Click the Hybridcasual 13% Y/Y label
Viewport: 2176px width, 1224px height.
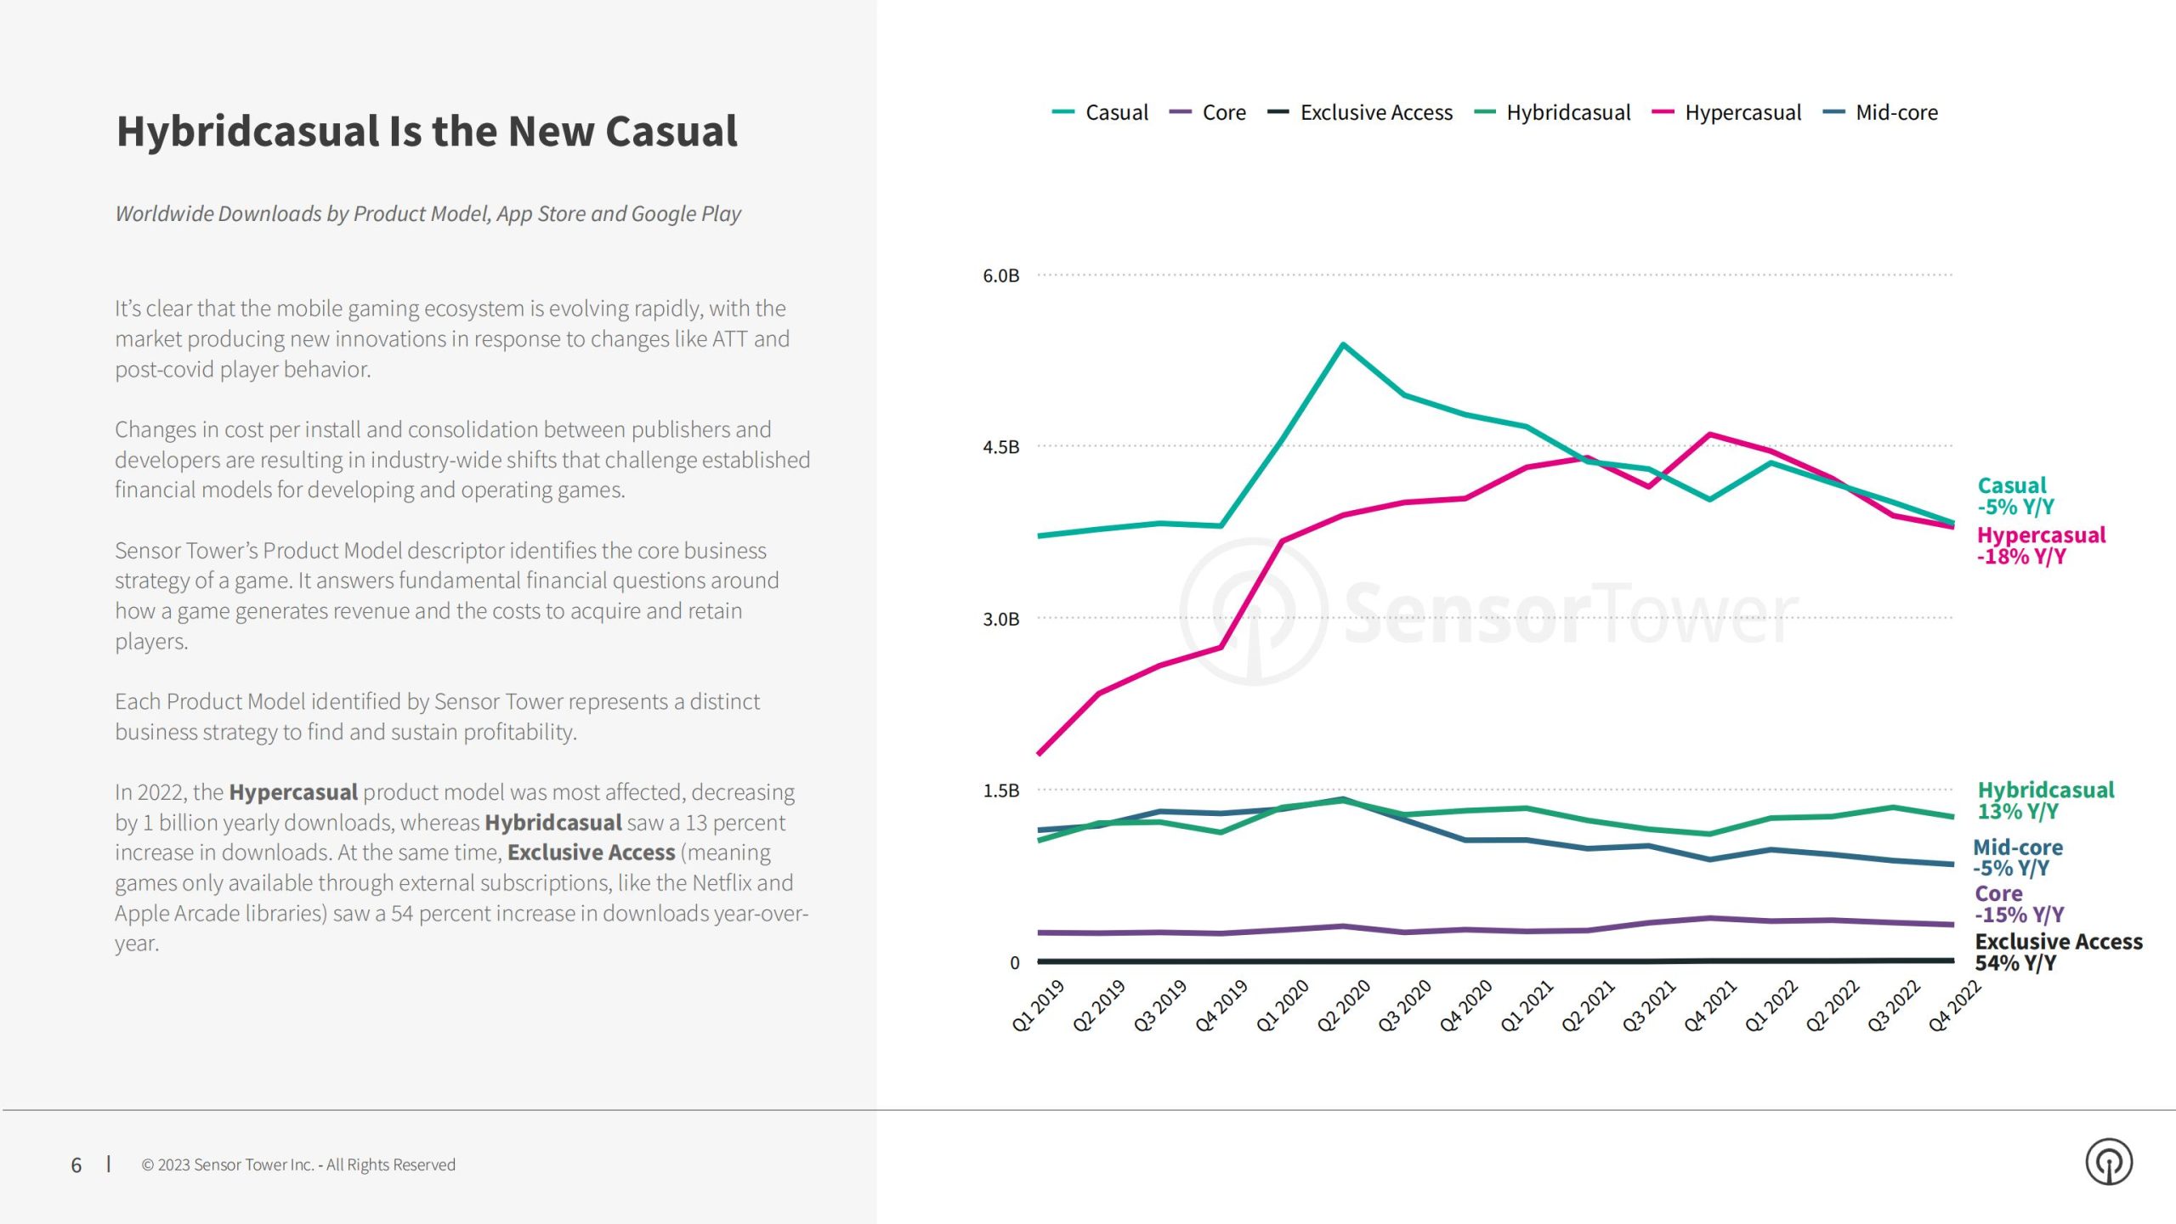pos(2045,801)
